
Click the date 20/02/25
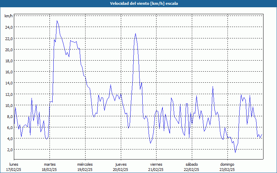click(x=120, y=170)
